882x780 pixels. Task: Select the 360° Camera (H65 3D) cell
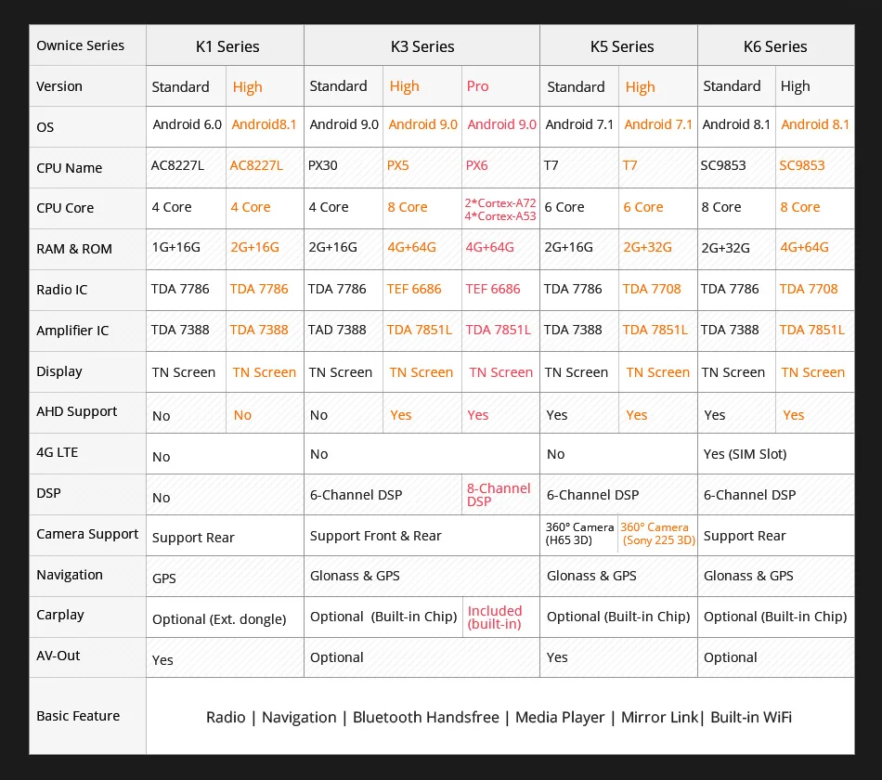coord(578,534)
